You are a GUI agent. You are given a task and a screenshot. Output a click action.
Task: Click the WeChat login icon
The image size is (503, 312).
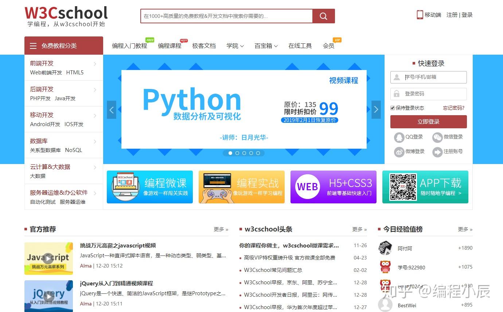[437, 137]
